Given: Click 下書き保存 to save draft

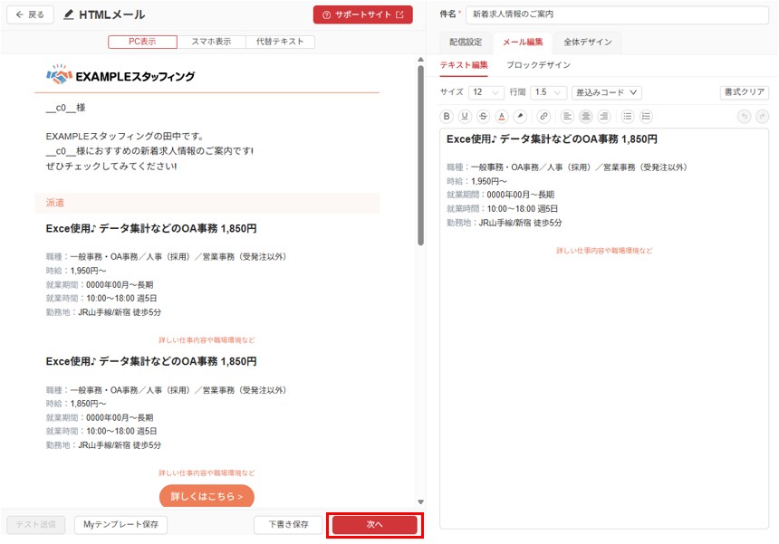Looking at the screenshot, I should coord(288,524).
